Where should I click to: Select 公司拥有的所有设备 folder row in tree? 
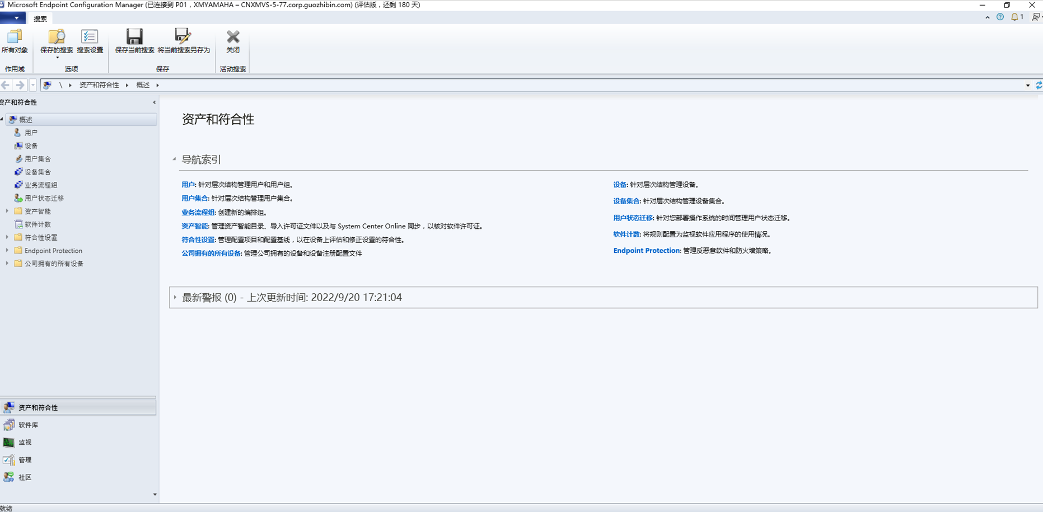(x=49, y=264)
